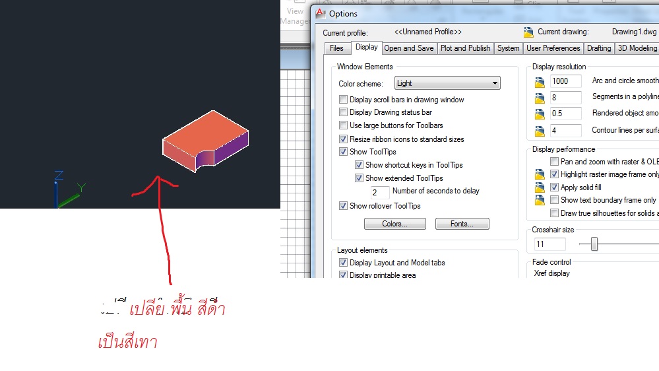Edit Segments in a polyline value 8
Screen dimensions: 659x371
[x=566, y=98]
